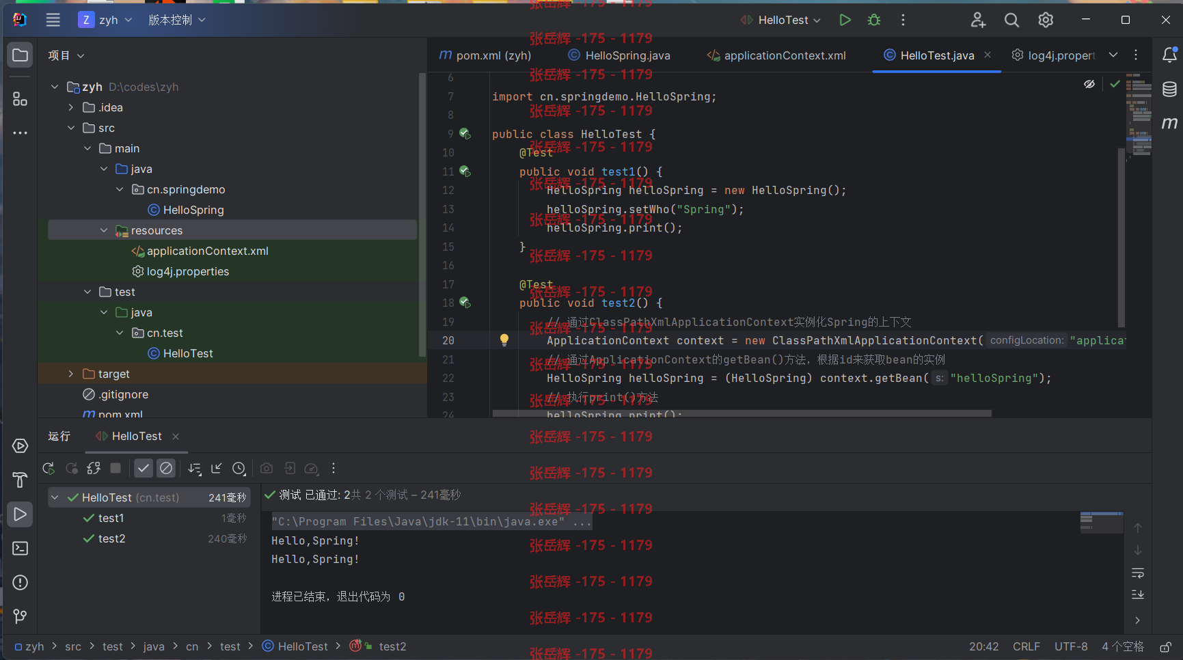Screen dimensions: 1183x660
Task: Open the main hamburger menu
Action: tap(53, 20)
